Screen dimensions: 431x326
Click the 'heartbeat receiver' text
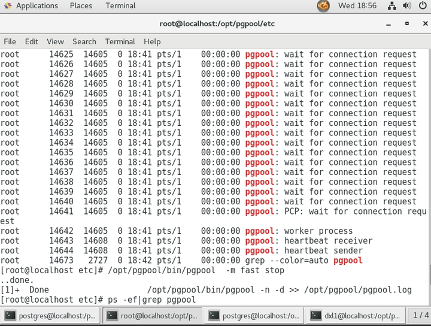click(328, 241)
